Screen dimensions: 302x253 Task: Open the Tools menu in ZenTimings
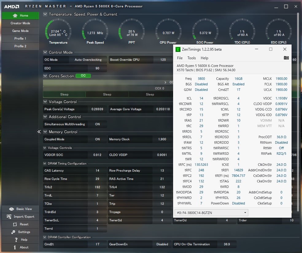click(192, 58)
